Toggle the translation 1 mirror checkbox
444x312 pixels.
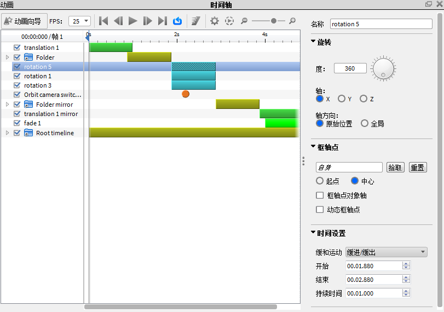pyautogui.click(x=17, y=114)
